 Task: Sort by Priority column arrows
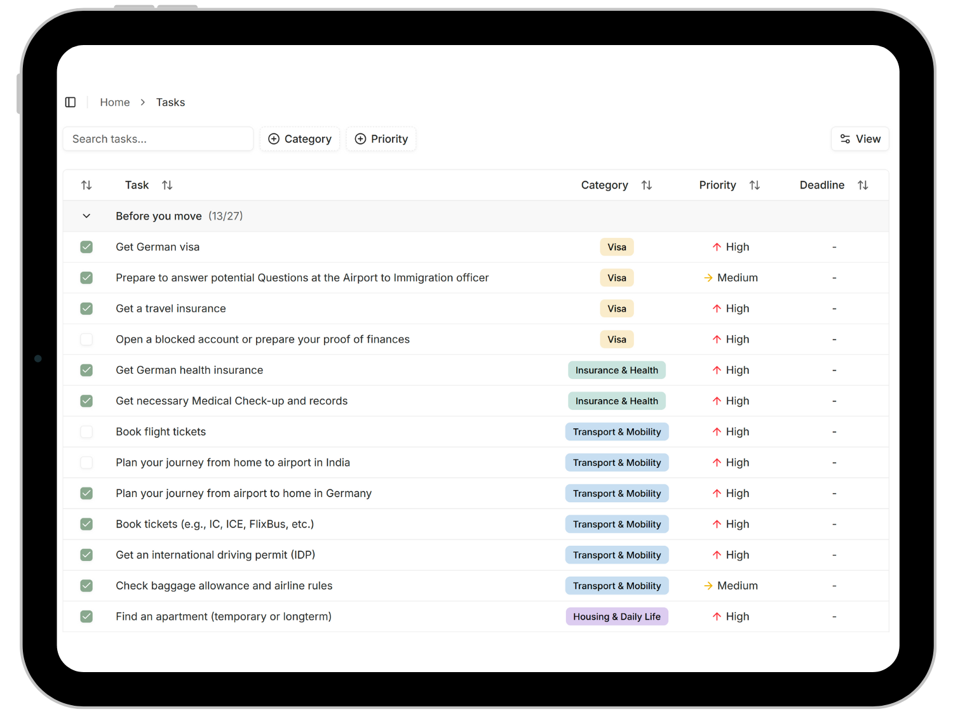click(755, 185)
